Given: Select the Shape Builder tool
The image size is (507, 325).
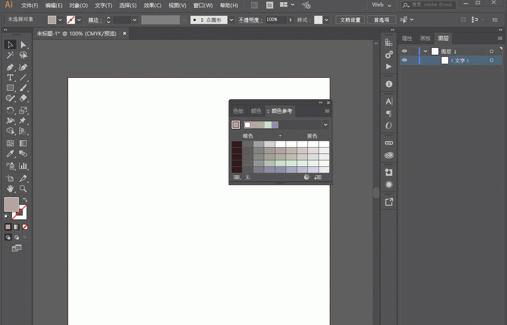Looking at the screenshot, I should 10,131.
